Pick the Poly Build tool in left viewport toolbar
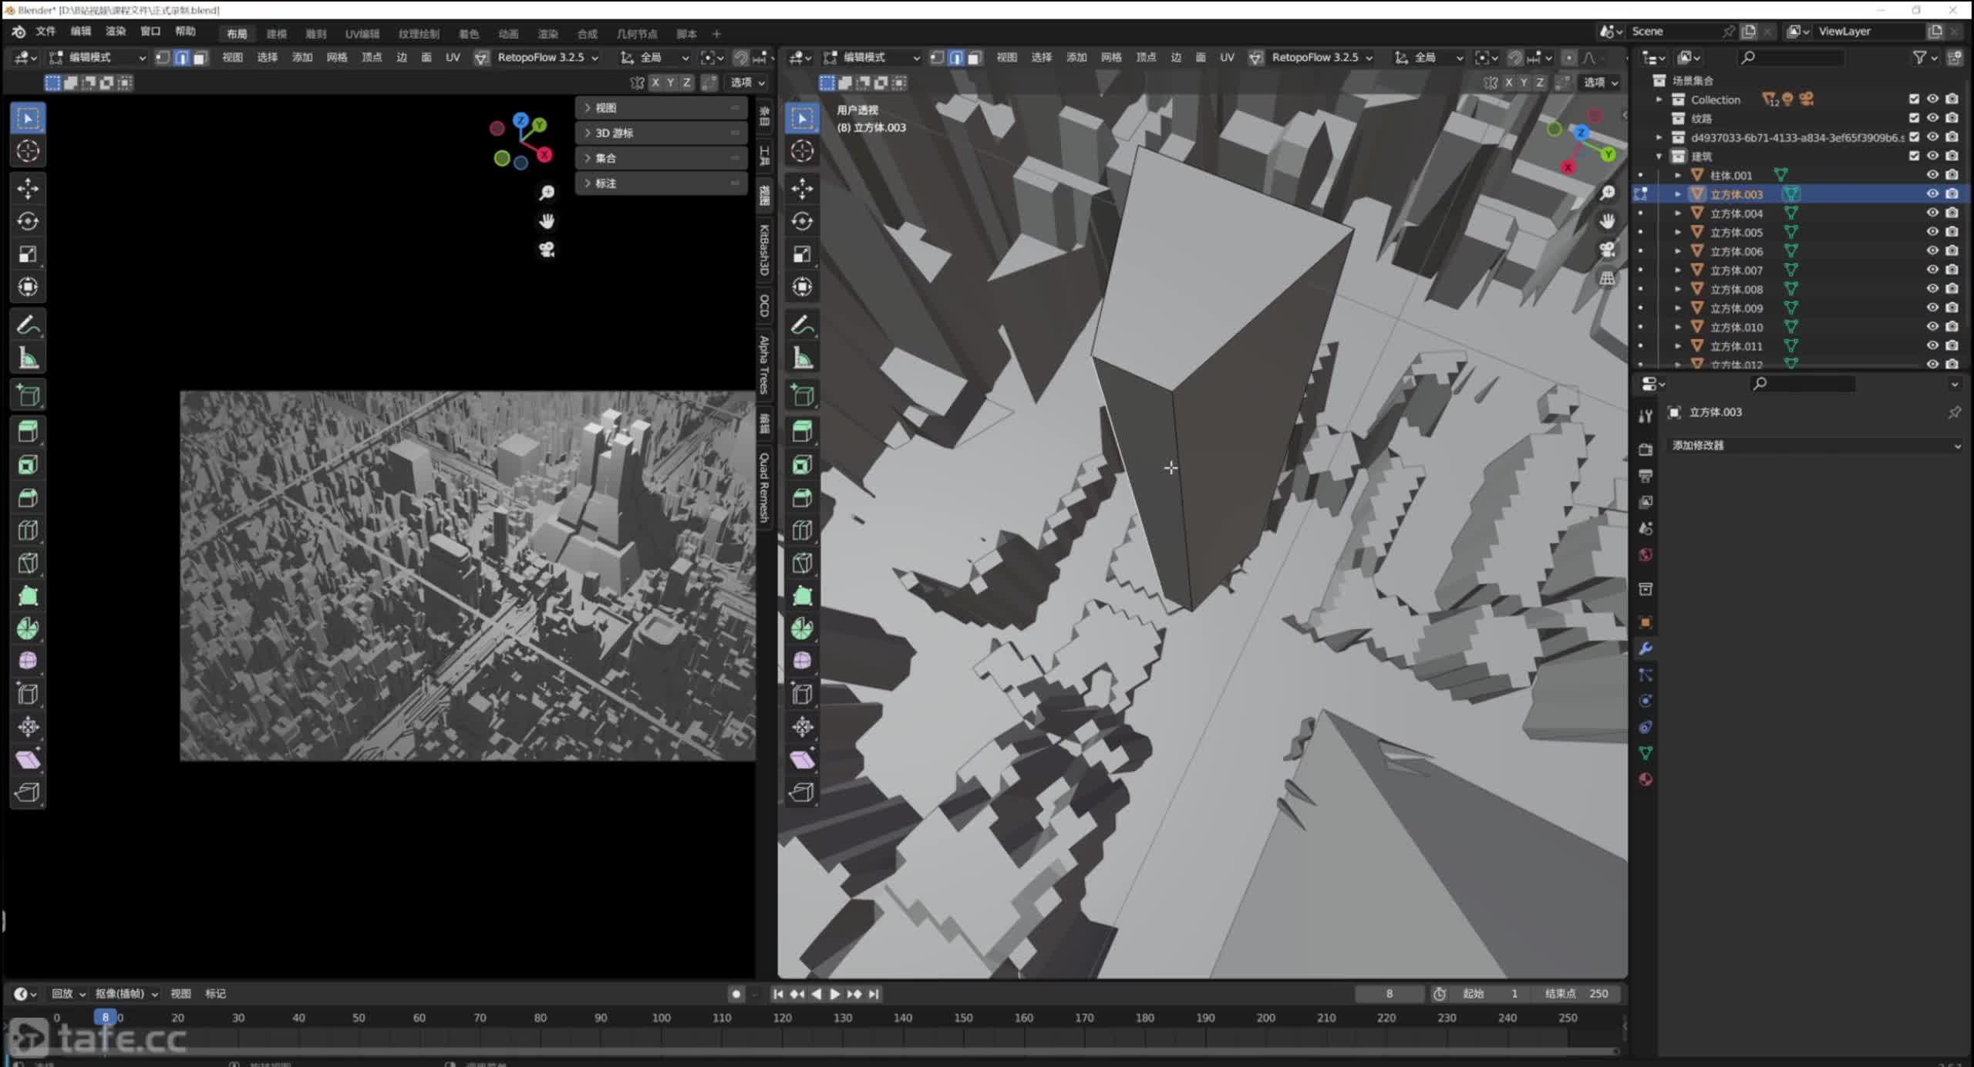The height and width of the screenshot is (1067, 1974). click(28, 596)
